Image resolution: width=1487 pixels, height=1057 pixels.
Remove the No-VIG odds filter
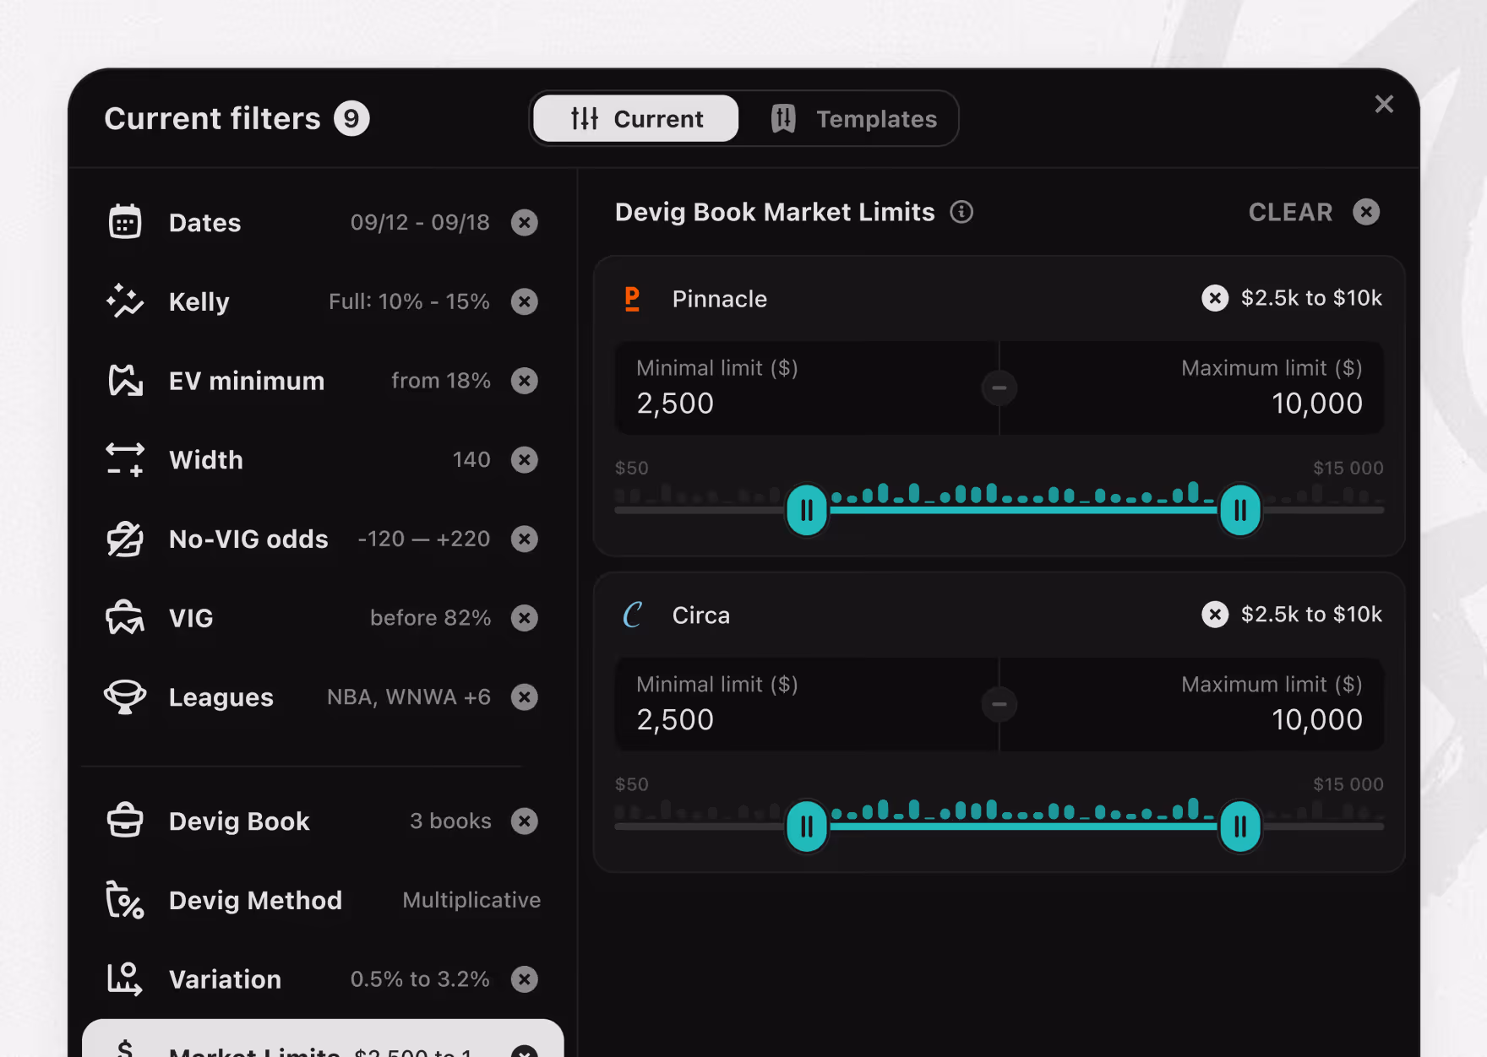tap(525, 539)
